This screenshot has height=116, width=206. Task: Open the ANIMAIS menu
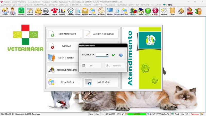pos(28,5)
